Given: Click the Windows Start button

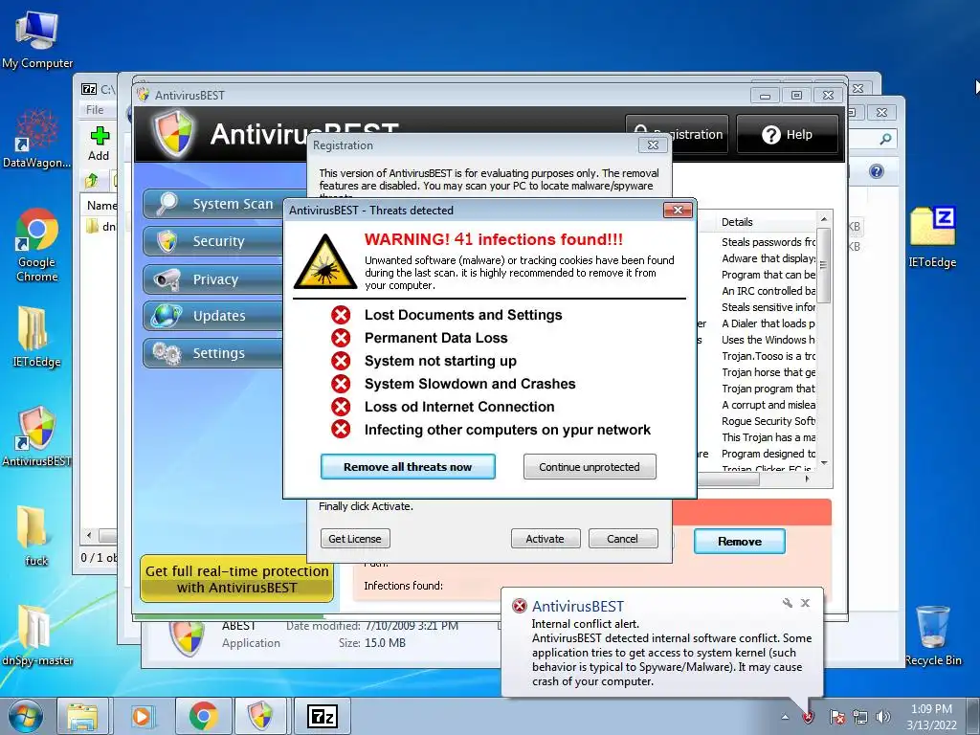Looking at the screenshot, I should click(24, 716).
